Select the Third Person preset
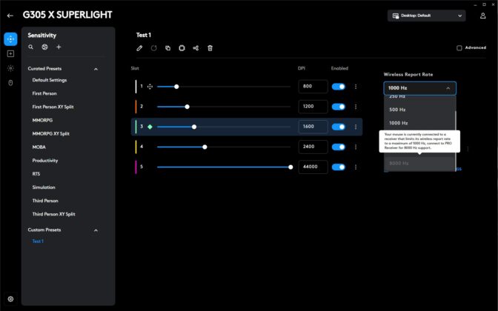The height and width of the screenshot is (311, 498). [x=45, y=201]
